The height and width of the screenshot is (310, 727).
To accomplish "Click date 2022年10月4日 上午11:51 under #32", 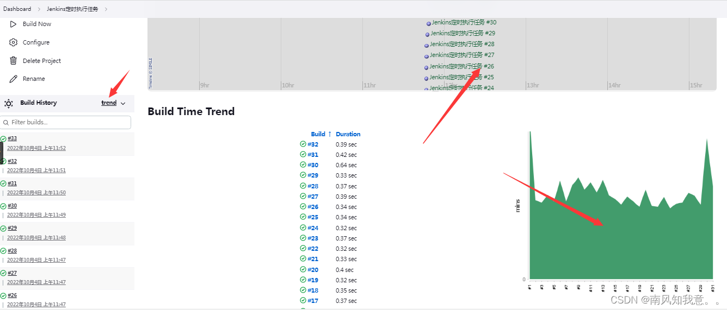I will [x=36, y=170].
